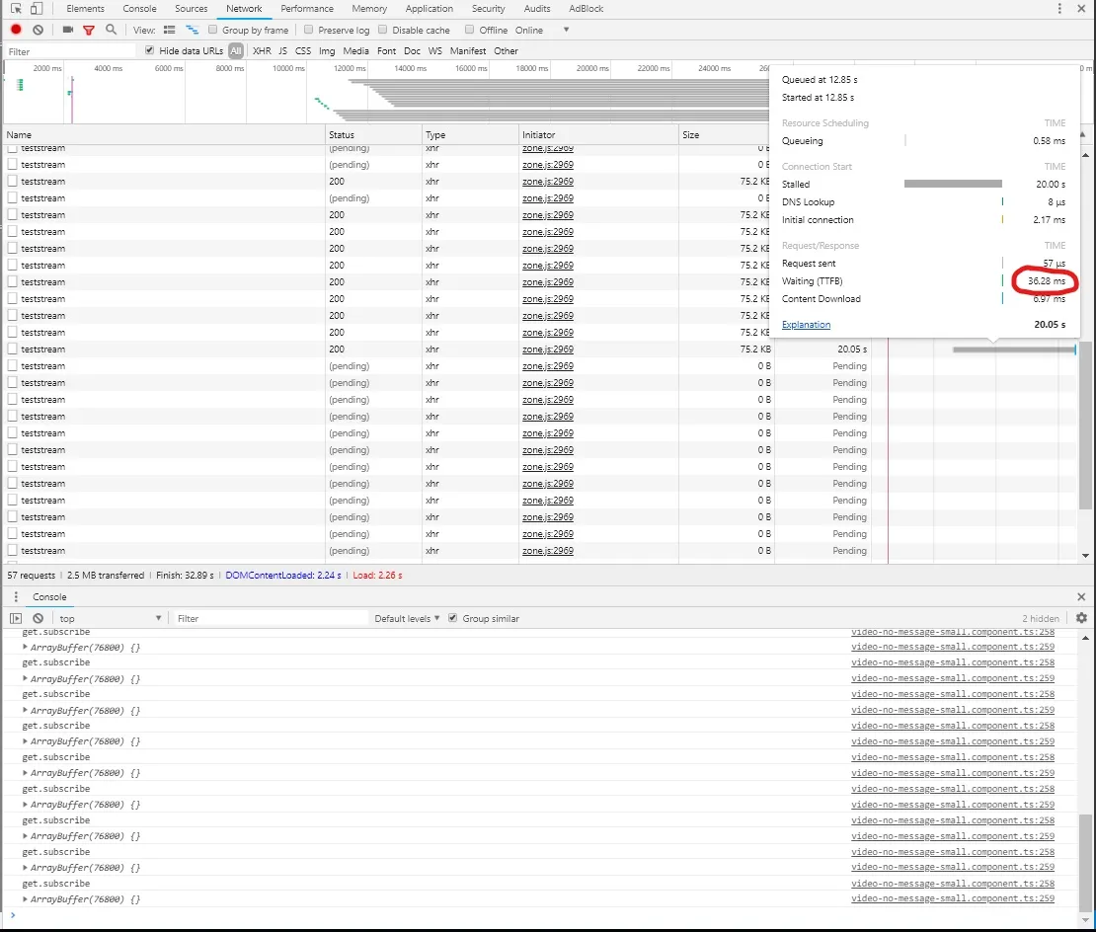This screenshot has height=932, width=1096.
Task: Toggle capture screenshots camera icon
Action: 68,30
